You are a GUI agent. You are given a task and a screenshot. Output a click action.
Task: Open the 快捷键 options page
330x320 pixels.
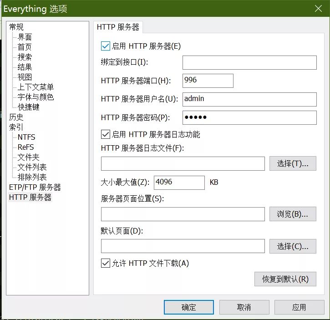pos(29,107)
